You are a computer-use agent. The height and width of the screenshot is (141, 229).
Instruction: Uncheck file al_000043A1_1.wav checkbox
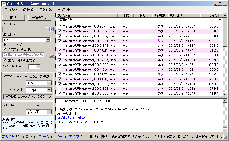tap(59, 41)
